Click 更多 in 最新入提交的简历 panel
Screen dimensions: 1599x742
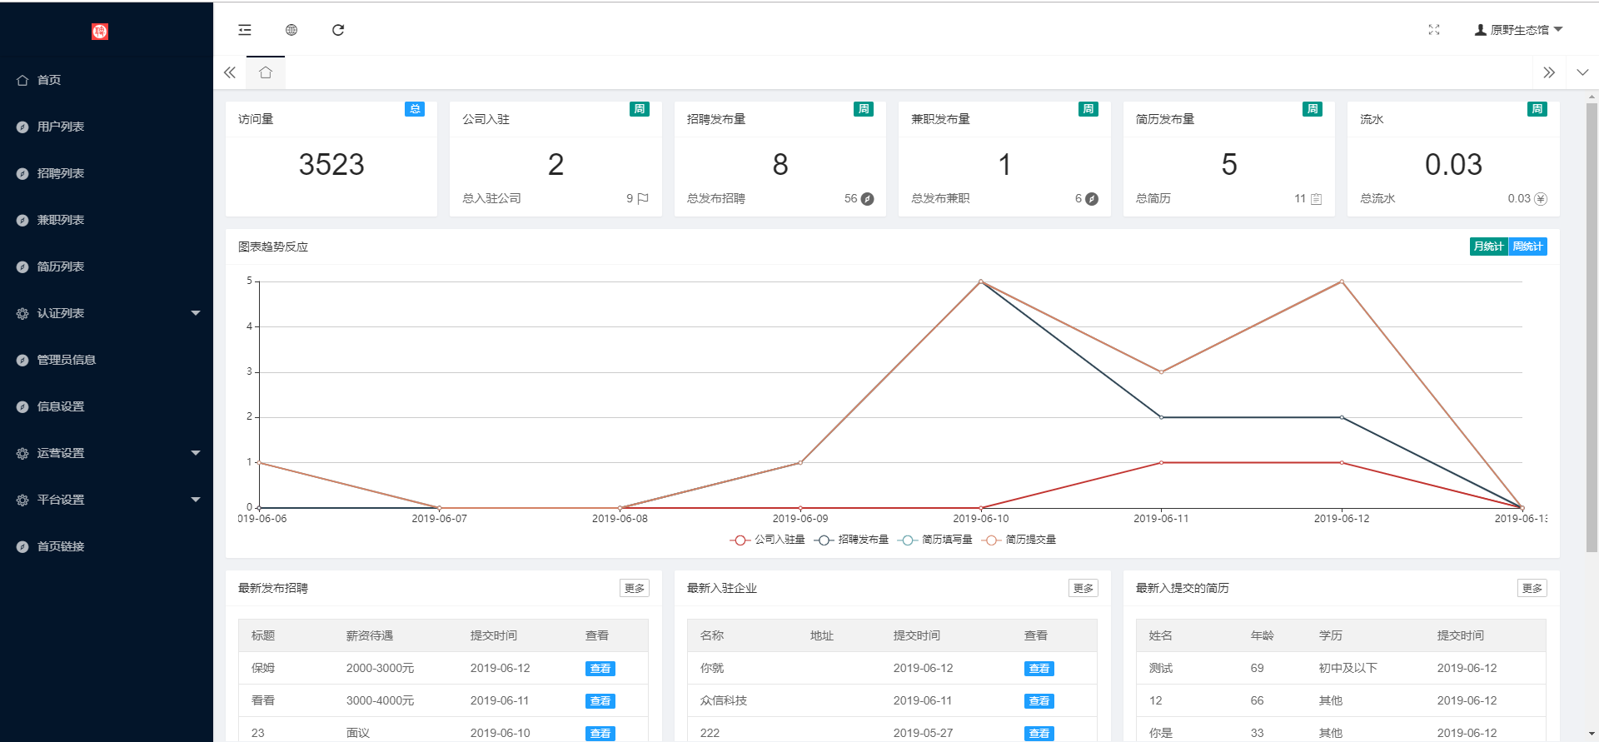point(1532,588)
